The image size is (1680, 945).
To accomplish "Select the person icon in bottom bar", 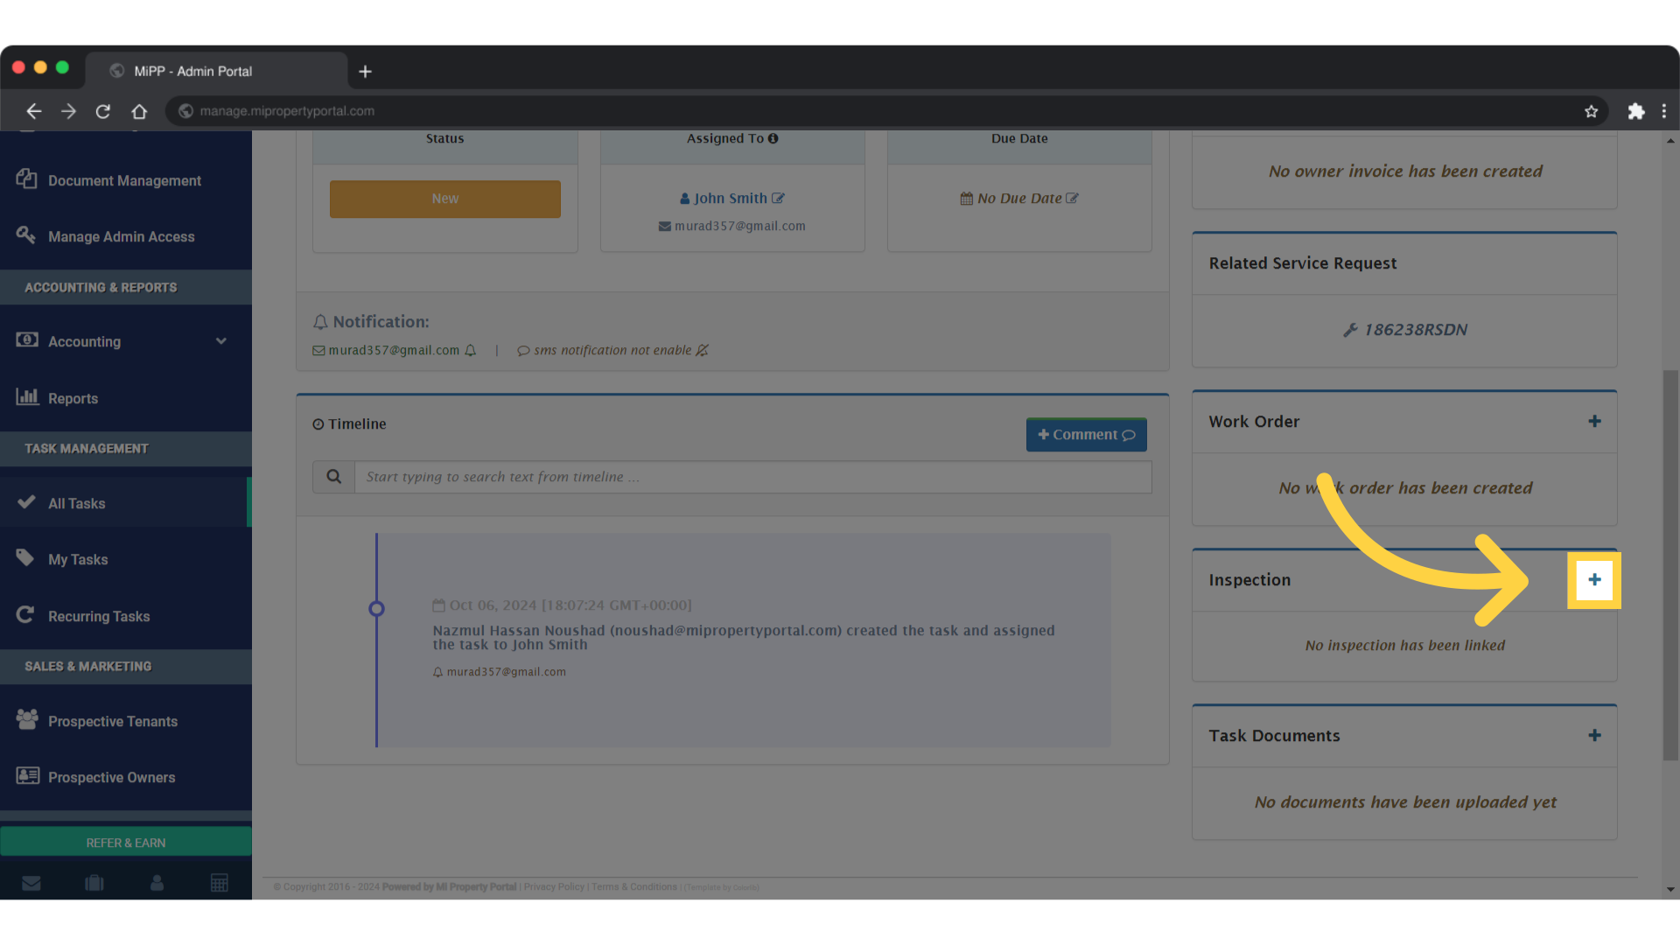I will click(157, 883).
